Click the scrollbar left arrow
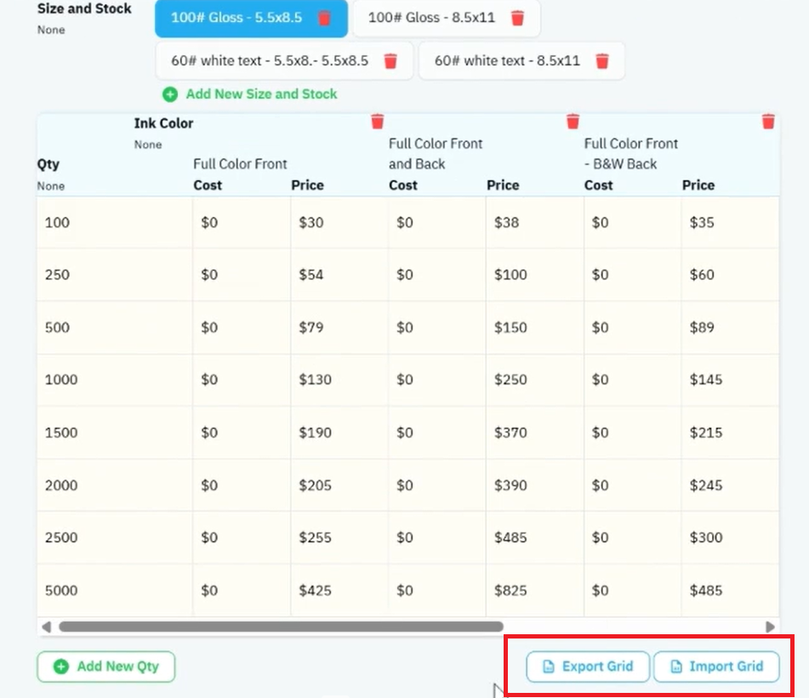The height and width of the screenshot is (698, 809). (47, 627)
